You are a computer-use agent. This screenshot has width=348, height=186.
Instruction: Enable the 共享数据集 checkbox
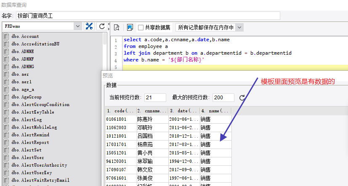pos(141,27)
